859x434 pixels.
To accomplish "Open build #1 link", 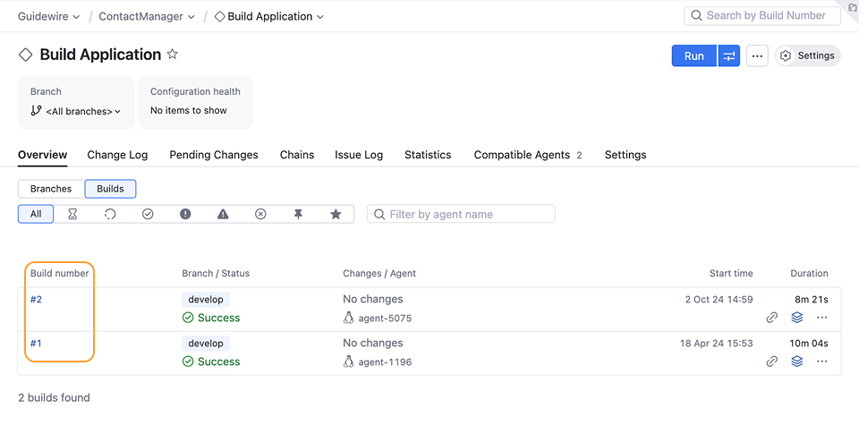I will [x=36, y=343].
